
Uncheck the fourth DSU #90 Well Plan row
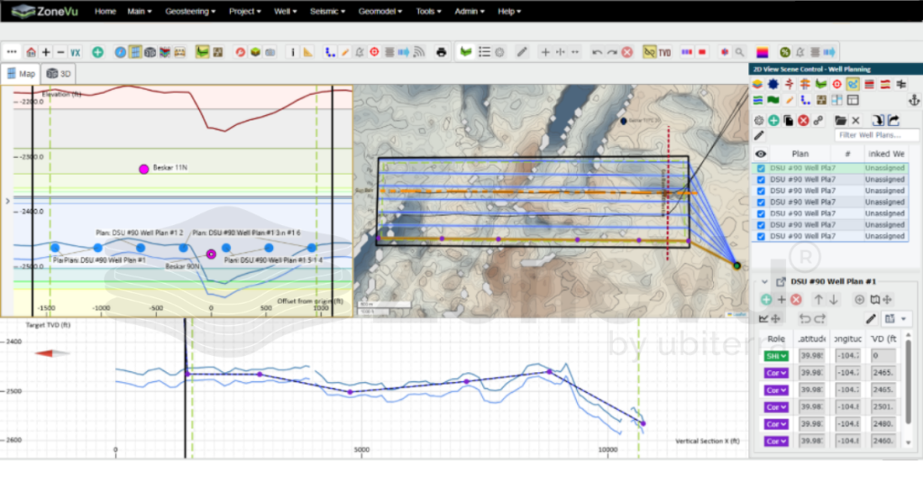[x=761, y=203]
